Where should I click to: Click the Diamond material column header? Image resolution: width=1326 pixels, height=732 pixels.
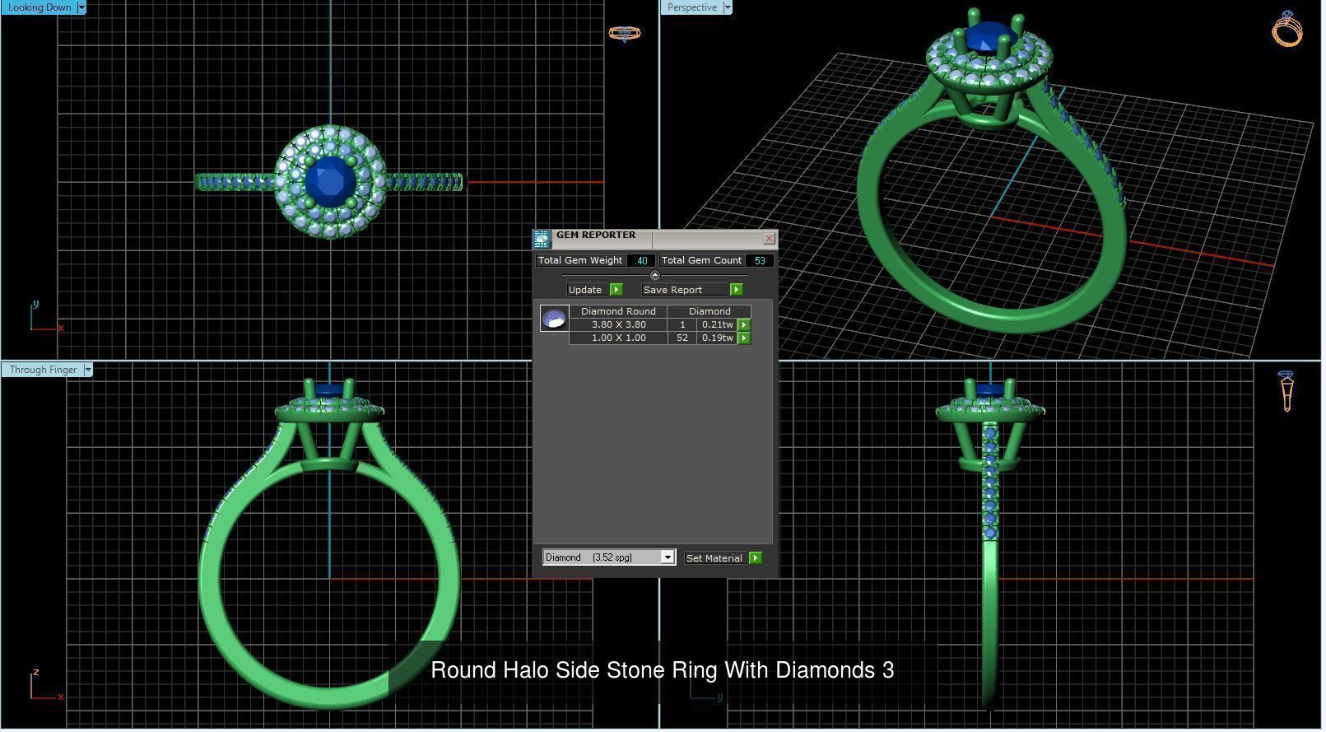click(710, 312)
